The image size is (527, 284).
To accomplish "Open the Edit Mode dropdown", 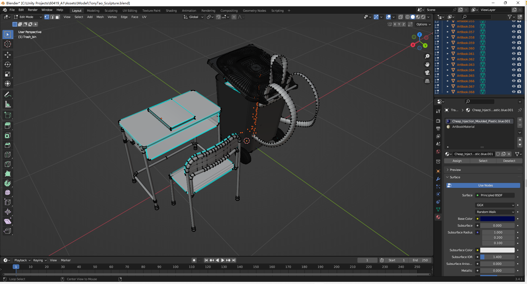I will (28, 17).
